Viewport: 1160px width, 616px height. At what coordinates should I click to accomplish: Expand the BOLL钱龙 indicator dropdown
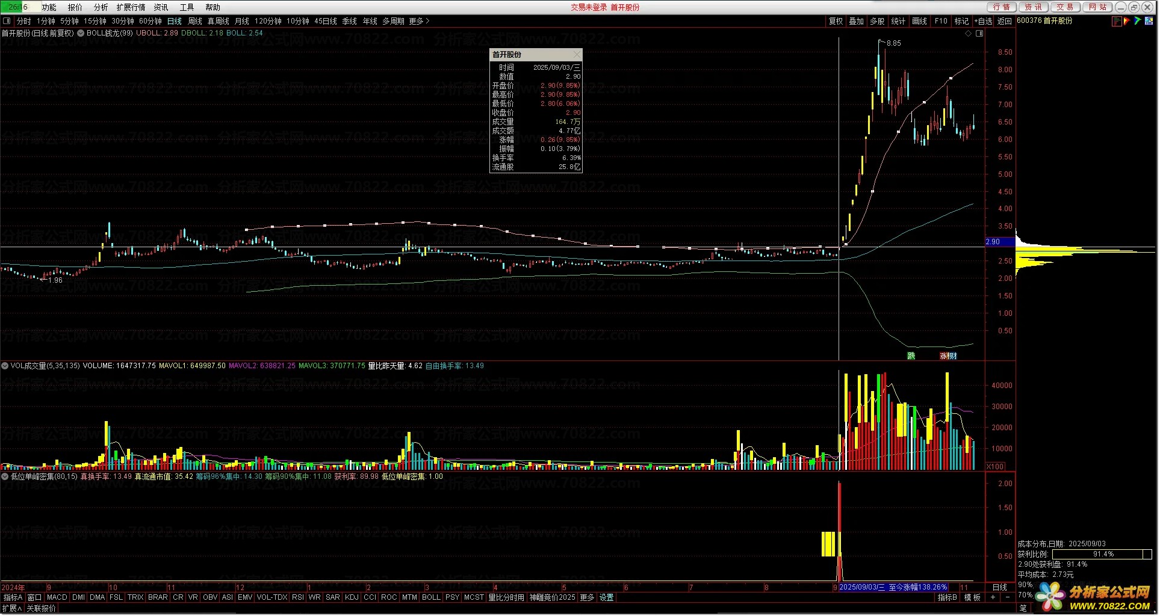[x=81, y=34]
